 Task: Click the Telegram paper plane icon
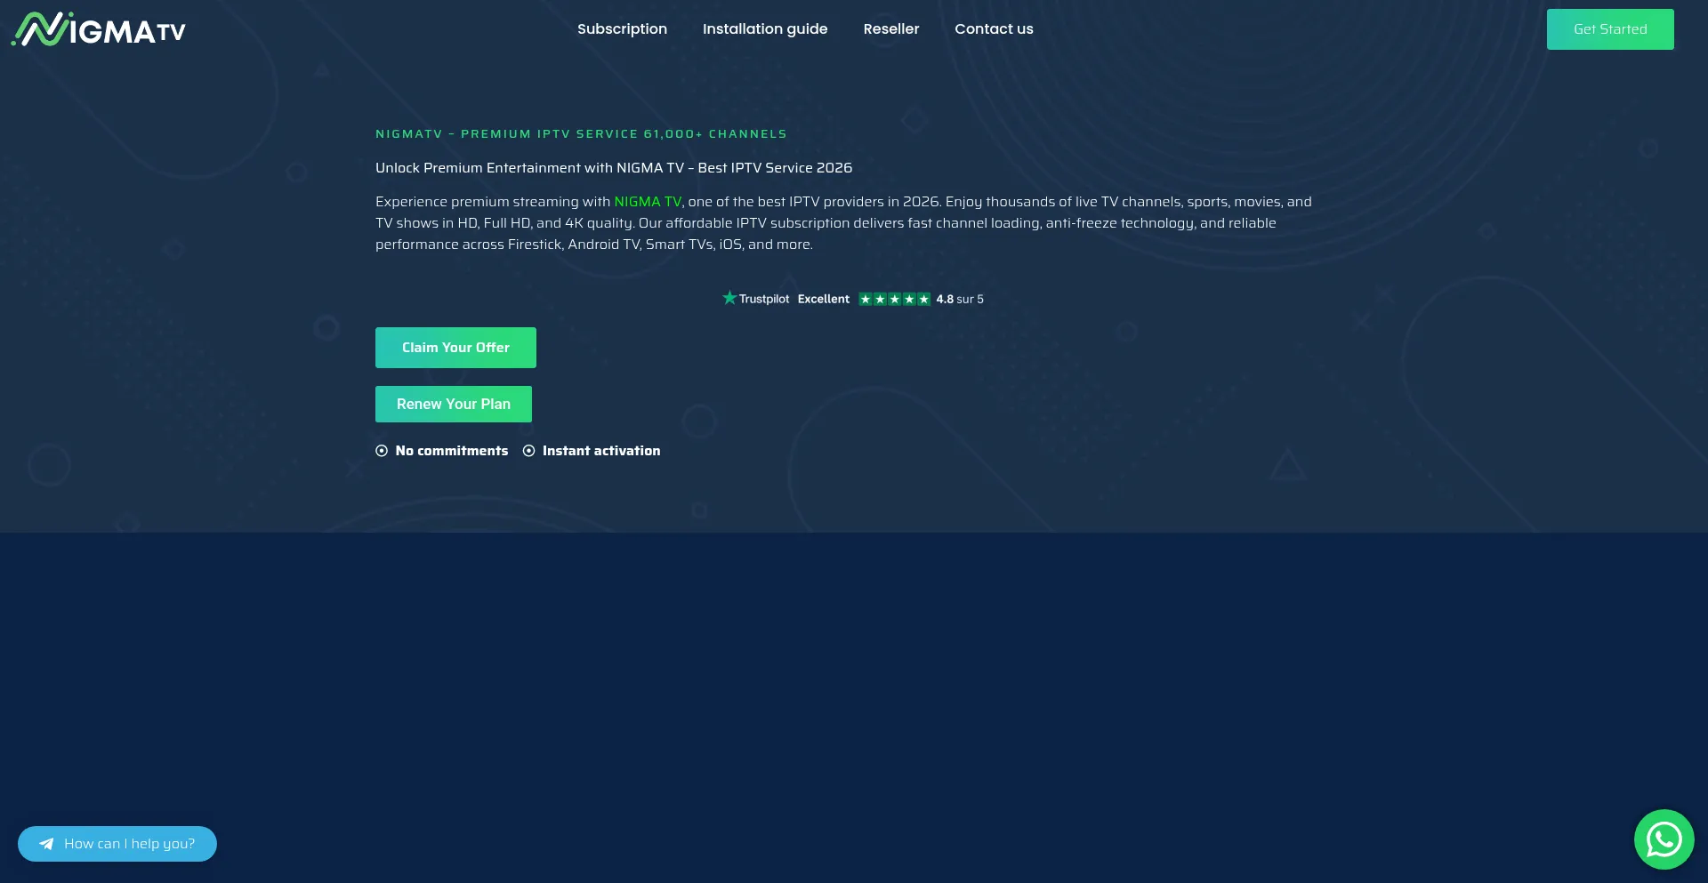click(x=46, y=844)
